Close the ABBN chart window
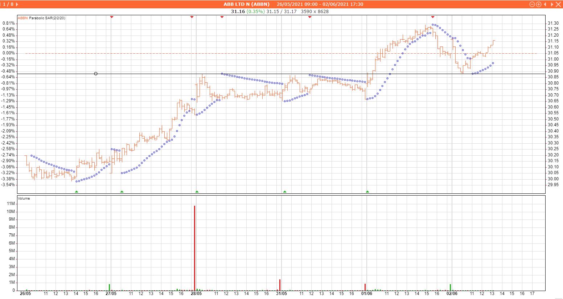The height and width of the screenshot is (299, 563). pyautogui.click(x=558, y=4)
